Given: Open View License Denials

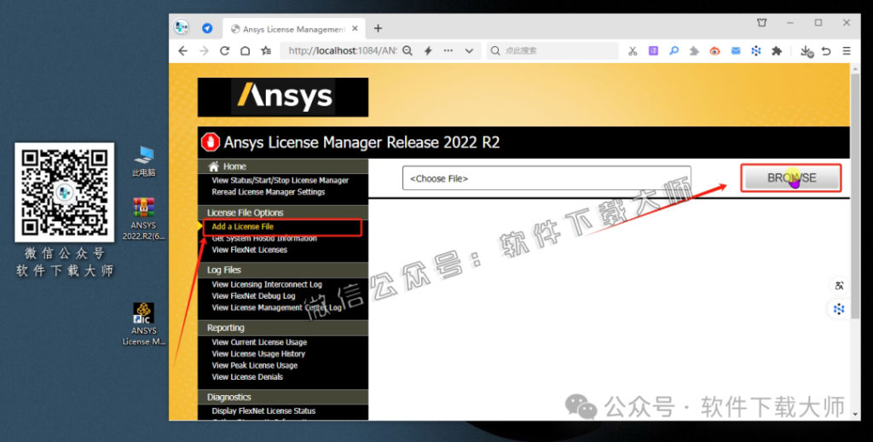Looking at the screenshot, I should pos(247,377).
